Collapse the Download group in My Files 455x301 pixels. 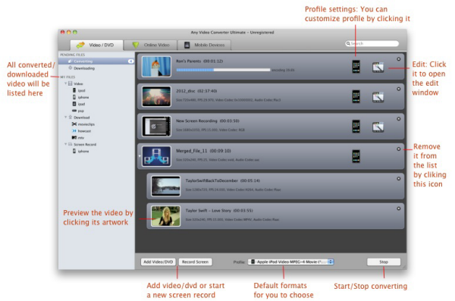[65, 118]
